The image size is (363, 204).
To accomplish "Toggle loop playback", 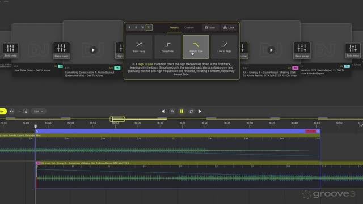I will tap(191, 111).
